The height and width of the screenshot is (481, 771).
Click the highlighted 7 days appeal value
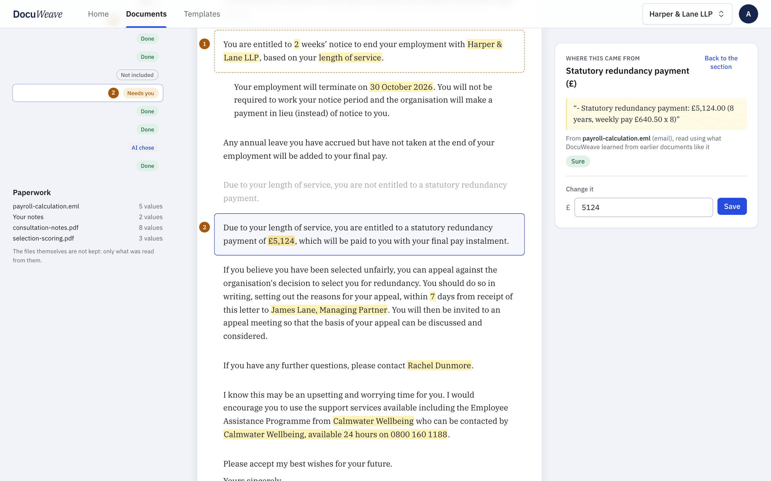coord(433,296)
